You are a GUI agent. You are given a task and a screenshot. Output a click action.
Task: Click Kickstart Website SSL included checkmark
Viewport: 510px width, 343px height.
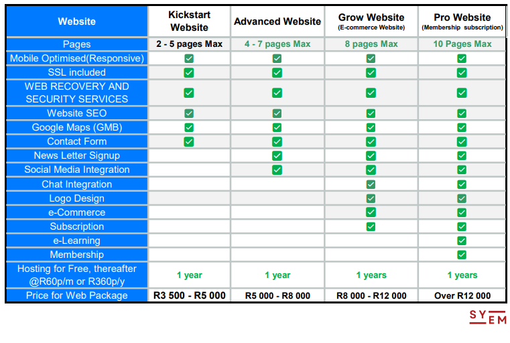tap(189, 72)
